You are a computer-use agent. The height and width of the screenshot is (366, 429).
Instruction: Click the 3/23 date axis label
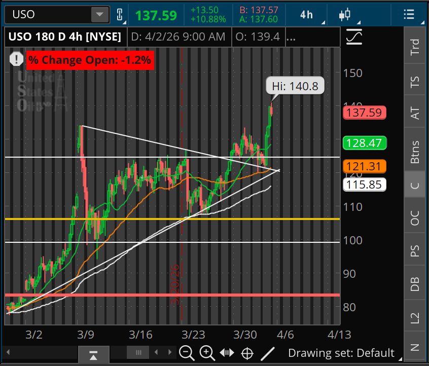click(x=193, y=335)
